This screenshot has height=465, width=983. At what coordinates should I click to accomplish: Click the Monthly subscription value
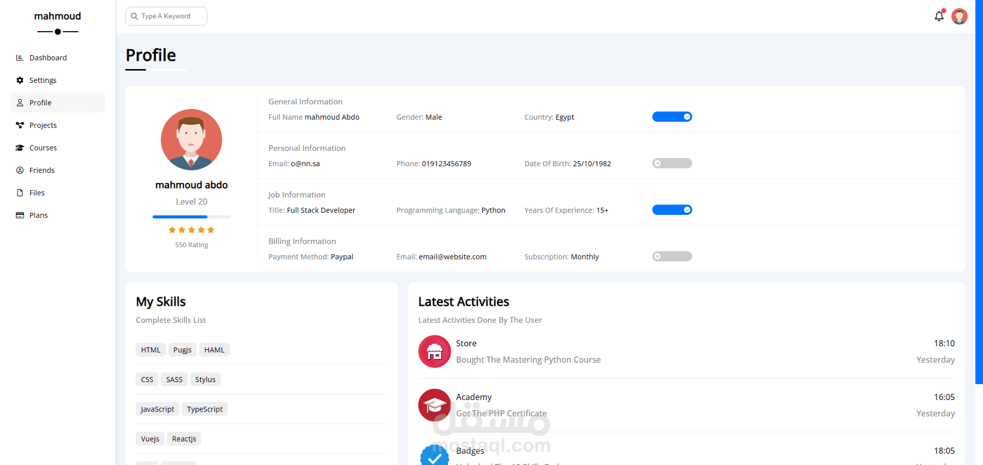tap(585, 257)
